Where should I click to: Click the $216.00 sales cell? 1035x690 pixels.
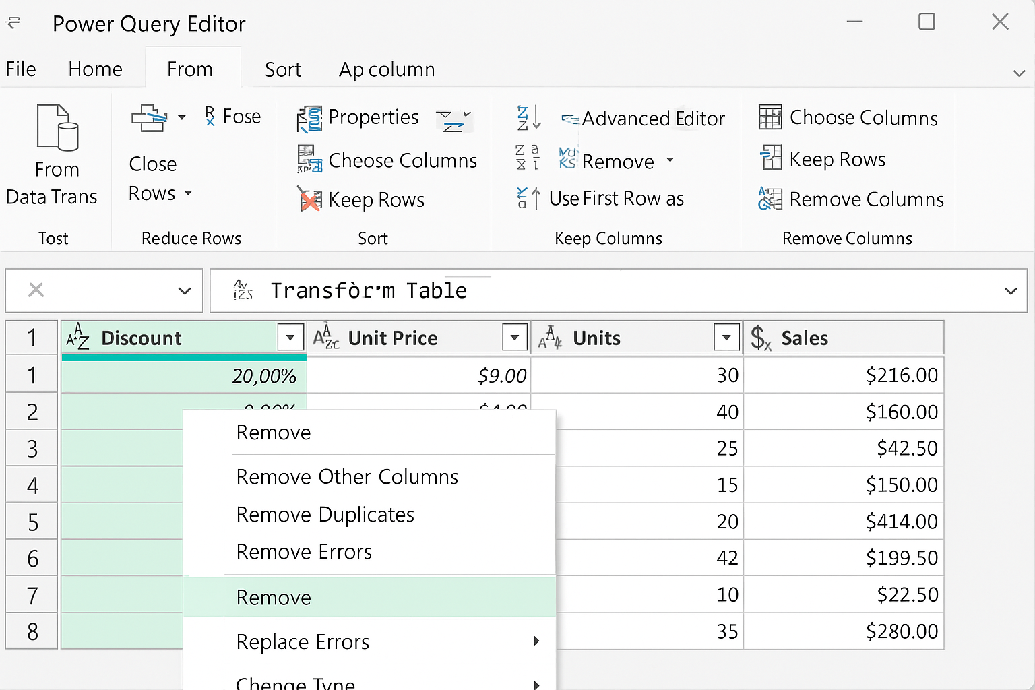844,375
